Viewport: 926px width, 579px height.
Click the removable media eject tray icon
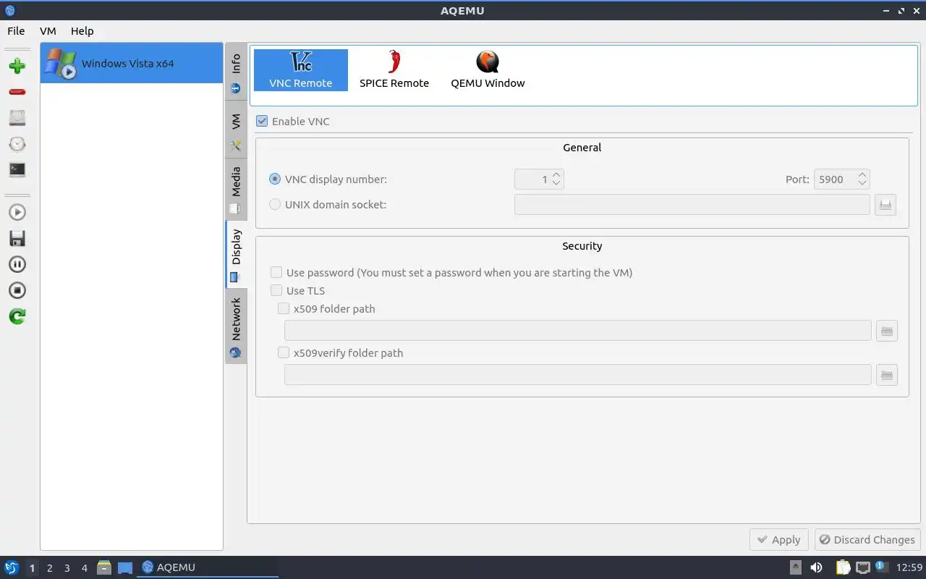coord(796,567)
